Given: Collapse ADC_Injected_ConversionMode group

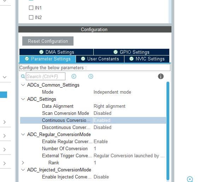Looking at the screenshot, I should [x=23, y=170].
